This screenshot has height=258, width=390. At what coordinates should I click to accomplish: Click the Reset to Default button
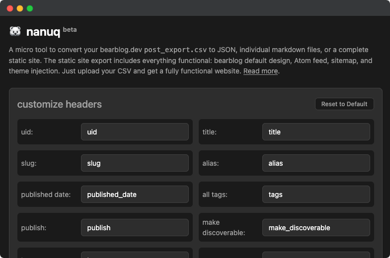pos(344,104)
